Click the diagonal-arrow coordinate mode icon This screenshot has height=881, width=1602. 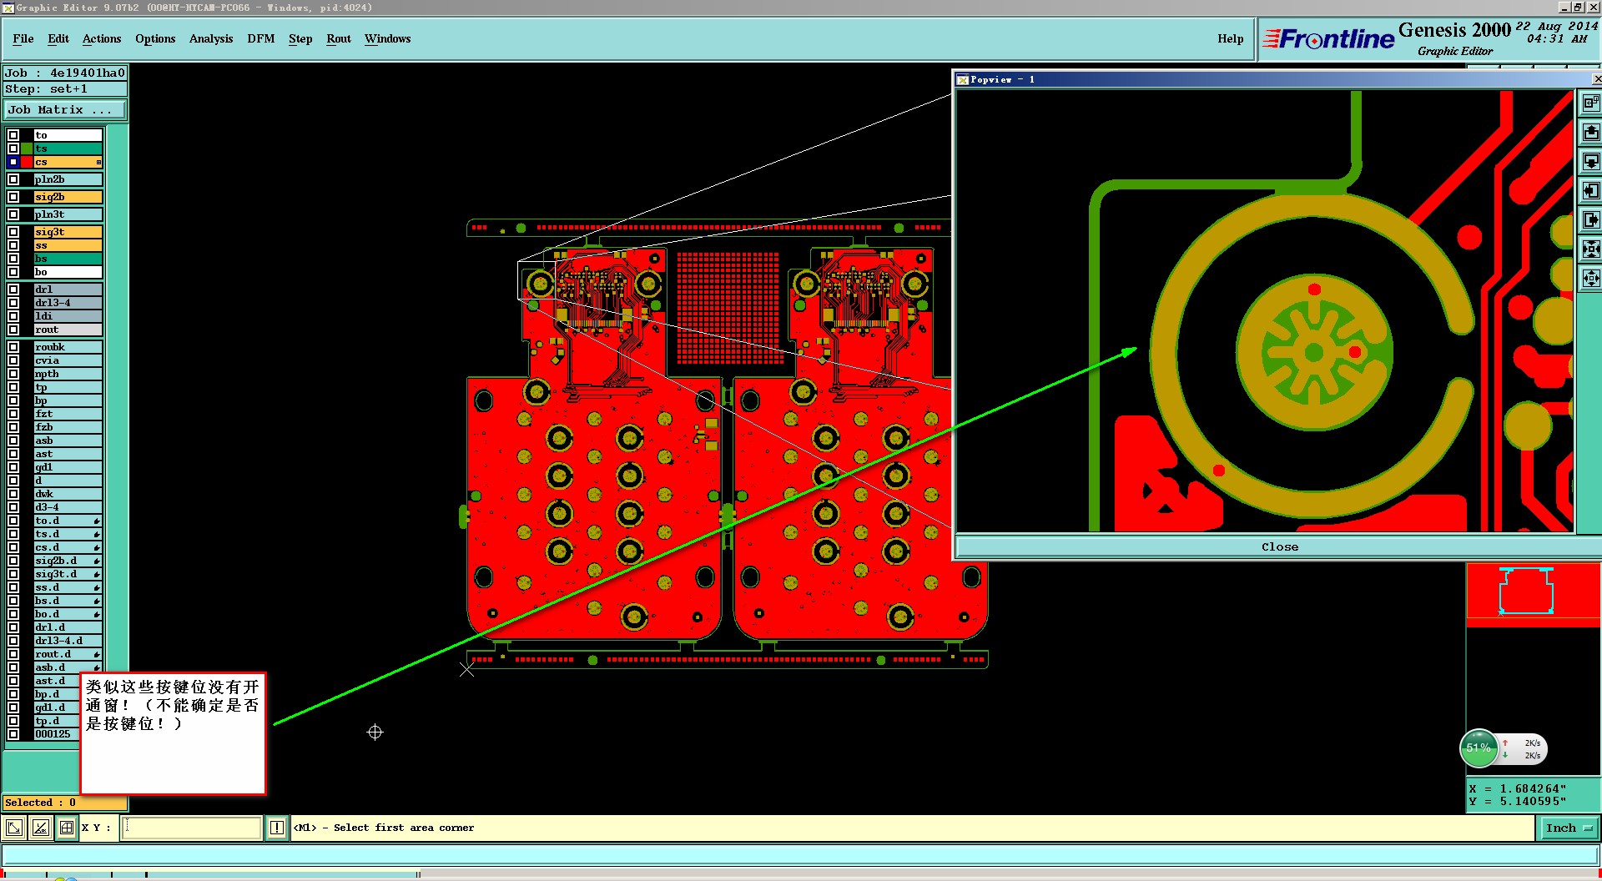point(14,828)
